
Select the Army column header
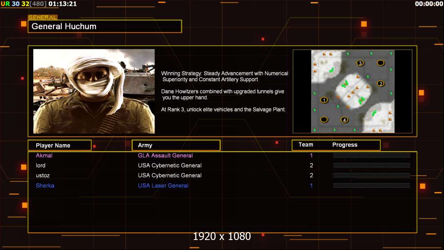(176, 145)
